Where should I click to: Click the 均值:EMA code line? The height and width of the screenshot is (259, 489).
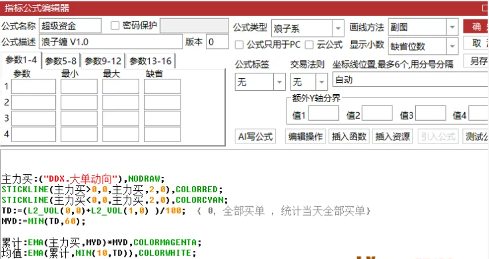pos(99,253)
